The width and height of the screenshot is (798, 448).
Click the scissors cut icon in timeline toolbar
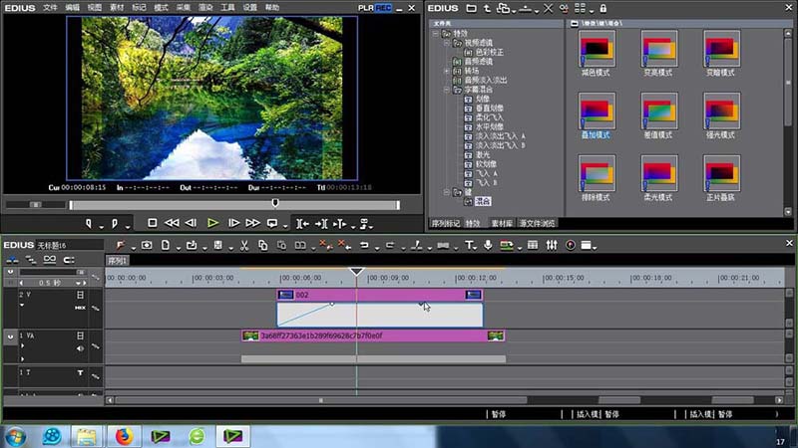point(242,245)
